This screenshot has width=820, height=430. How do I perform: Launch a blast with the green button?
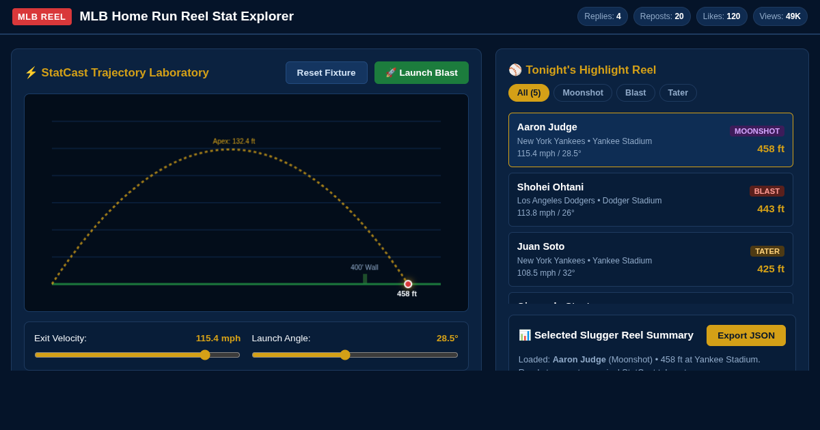click(x=422, y=72)
